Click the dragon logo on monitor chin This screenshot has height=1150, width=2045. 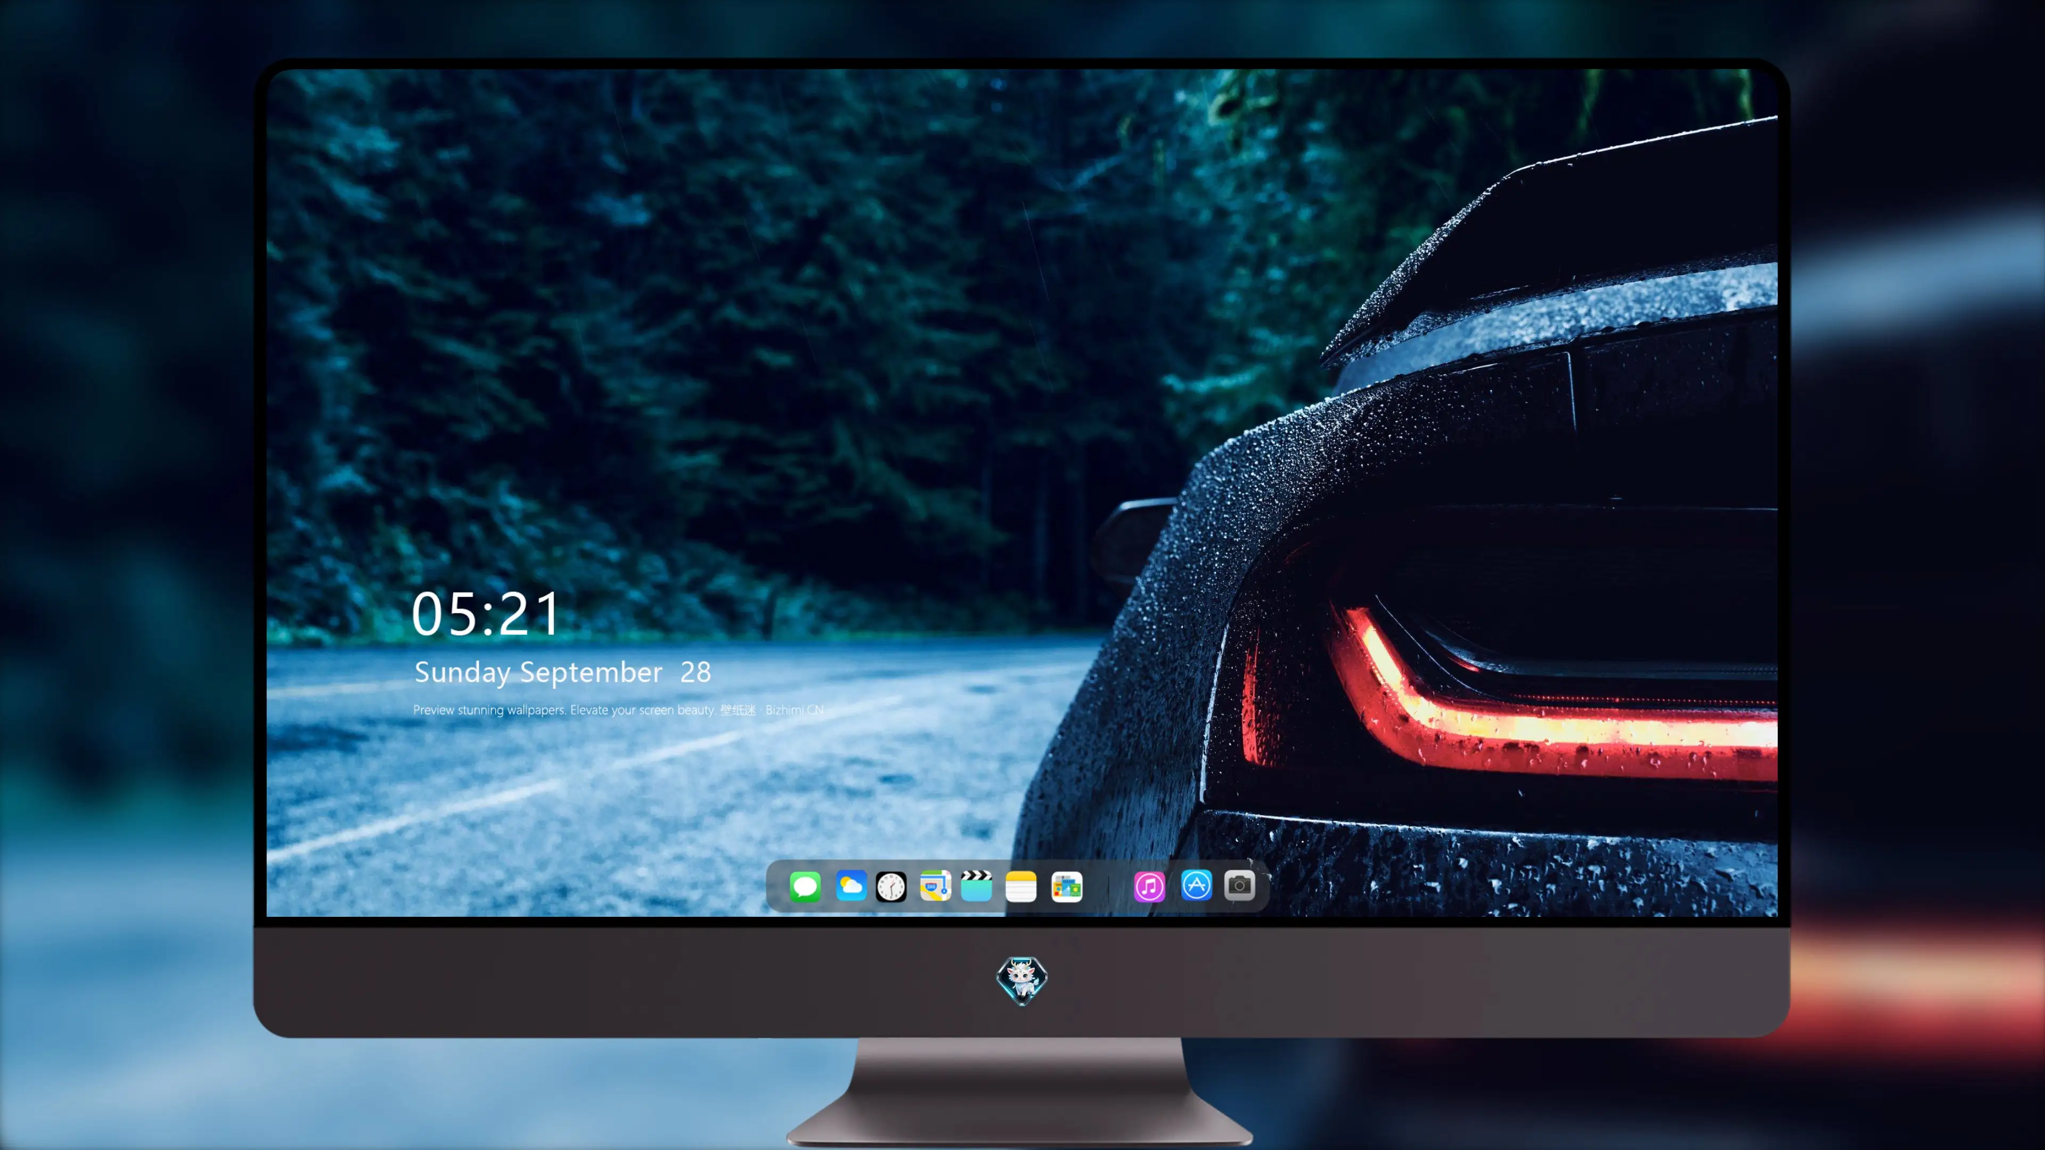pyautogui.click(x=1022, y=980)
